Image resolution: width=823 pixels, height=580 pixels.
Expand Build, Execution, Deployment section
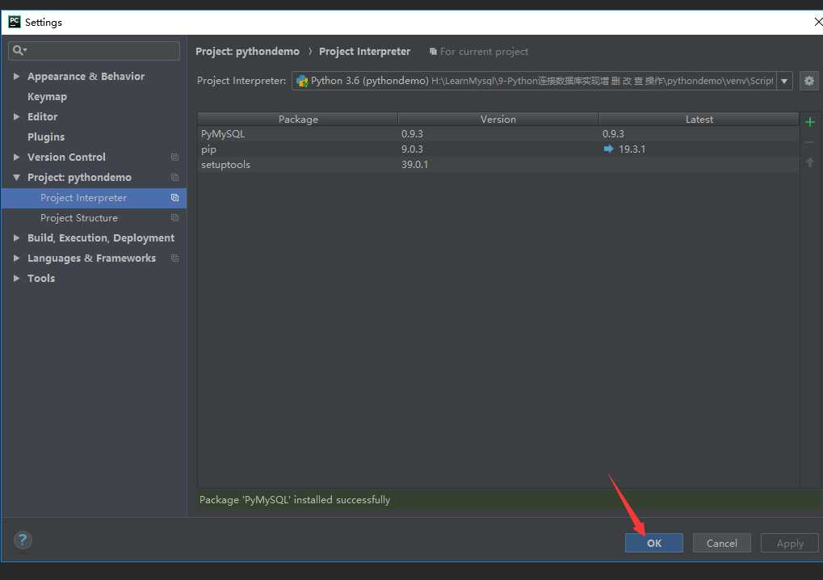pyautogui.click(x=16, y=237)
